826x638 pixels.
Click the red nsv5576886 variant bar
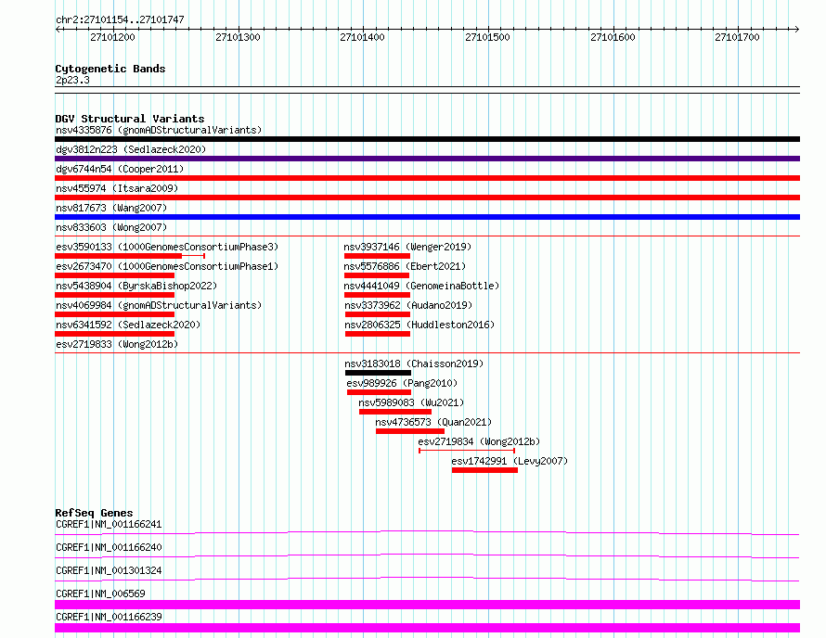pyautogui.click(x=377, y=275)
